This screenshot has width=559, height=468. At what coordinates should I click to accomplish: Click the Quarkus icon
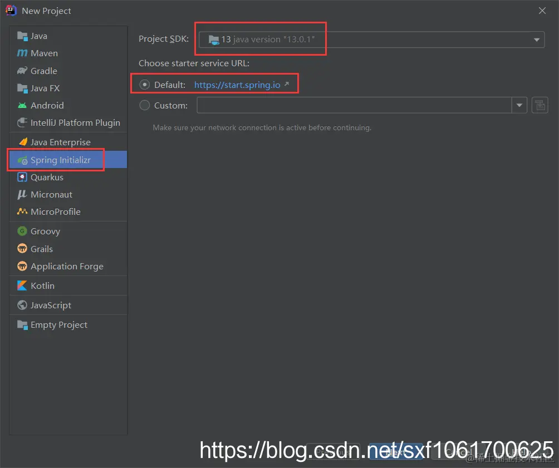point(22,177)
